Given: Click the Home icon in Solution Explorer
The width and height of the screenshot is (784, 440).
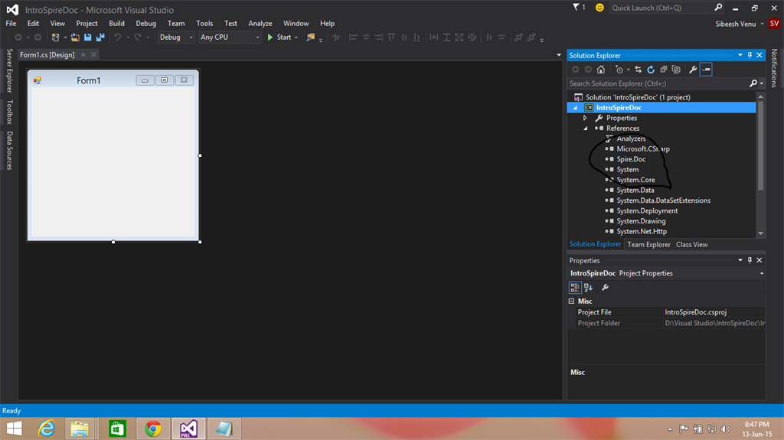Looking at the screenshot, I should [x=601, y=70].
